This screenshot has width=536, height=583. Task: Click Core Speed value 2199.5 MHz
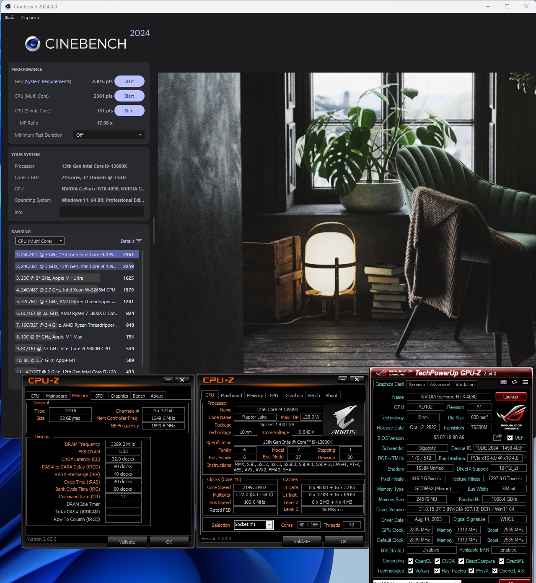coord(254,487)
